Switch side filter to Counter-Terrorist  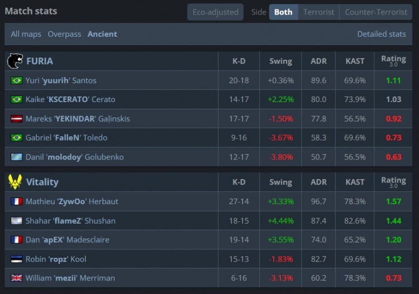(x=376, y=12)
